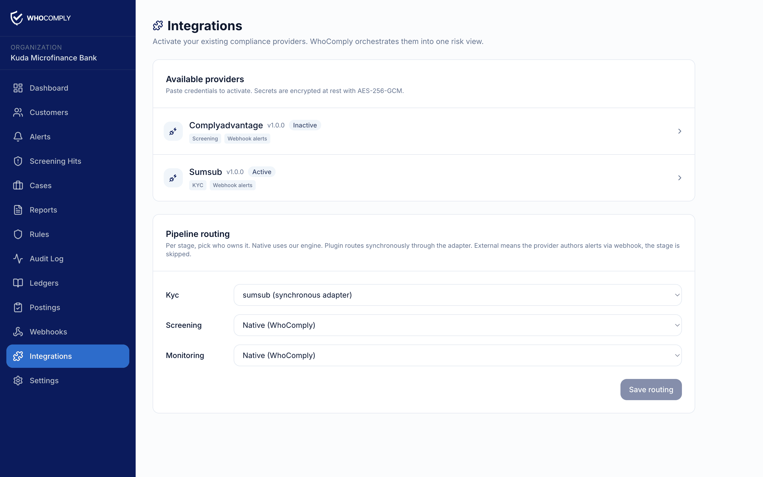Open Ledgers in the sidebar
This screenshot has height=477, width=763.
click(x=68, y=283)
